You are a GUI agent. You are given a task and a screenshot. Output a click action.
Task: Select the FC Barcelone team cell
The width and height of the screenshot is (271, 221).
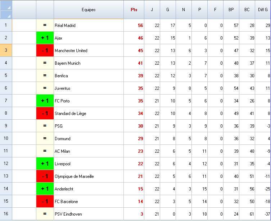click(x=89, y=201)
